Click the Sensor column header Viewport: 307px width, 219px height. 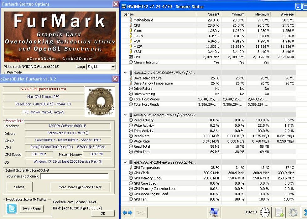point(159,14)
